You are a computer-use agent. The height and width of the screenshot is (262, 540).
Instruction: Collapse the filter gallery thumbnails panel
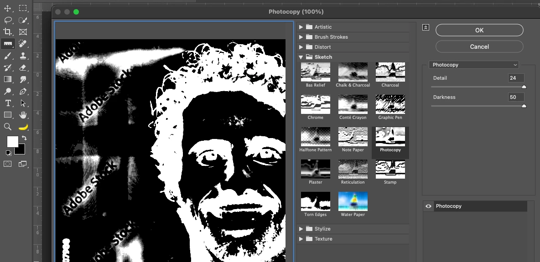tap(426, 27)
